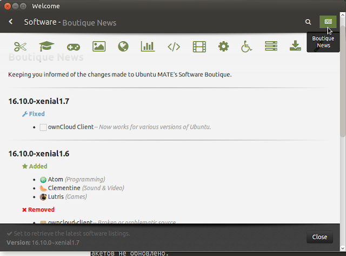Click the 16.10.0-xenial1.6 heading
The image size is (346, 256).
[39, 154]
